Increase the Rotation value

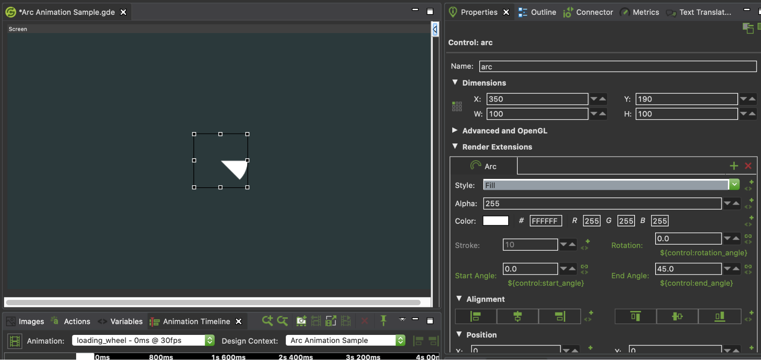736,239
